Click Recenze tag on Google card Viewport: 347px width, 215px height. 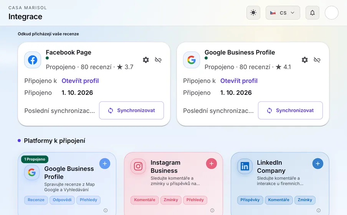[x=36, y=200]
